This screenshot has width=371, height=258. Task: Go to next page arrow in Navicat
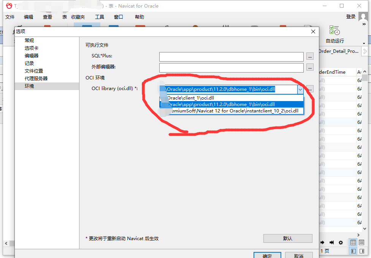(322, 242)
